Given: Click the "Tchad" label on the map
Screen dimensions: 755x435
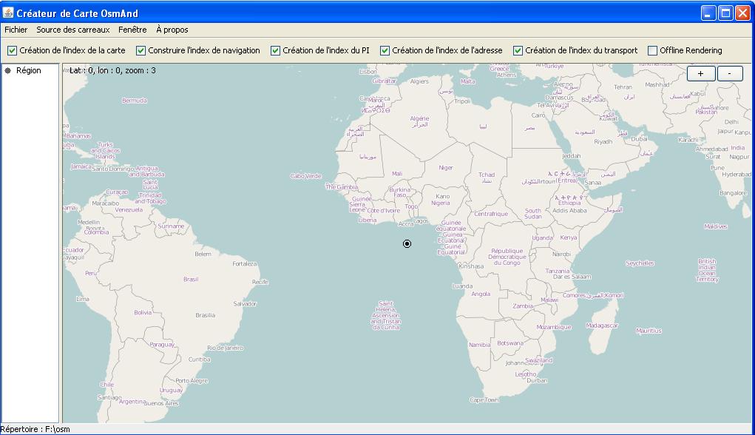Looking at the screenshot, I should [x=487, y=175].
